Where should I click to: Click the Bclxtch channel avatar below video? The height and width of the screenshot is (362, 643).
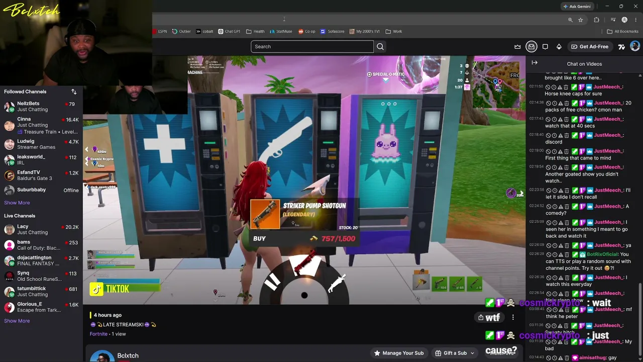(102, 356)
